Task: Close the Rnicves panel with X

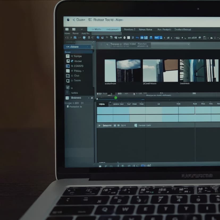Action: pos(92,98)
